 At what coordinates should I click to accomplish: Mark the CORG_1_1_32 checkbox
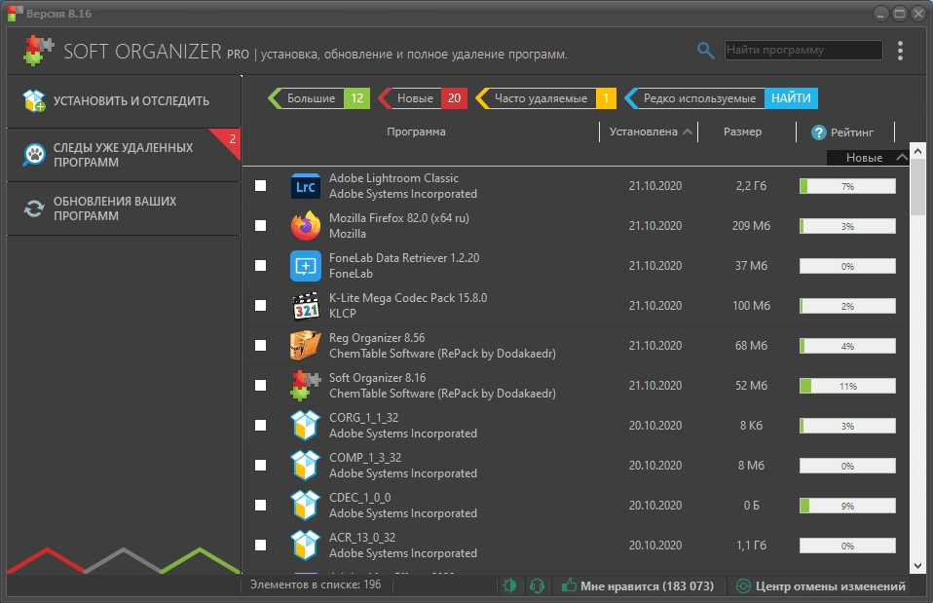[261, 425]
